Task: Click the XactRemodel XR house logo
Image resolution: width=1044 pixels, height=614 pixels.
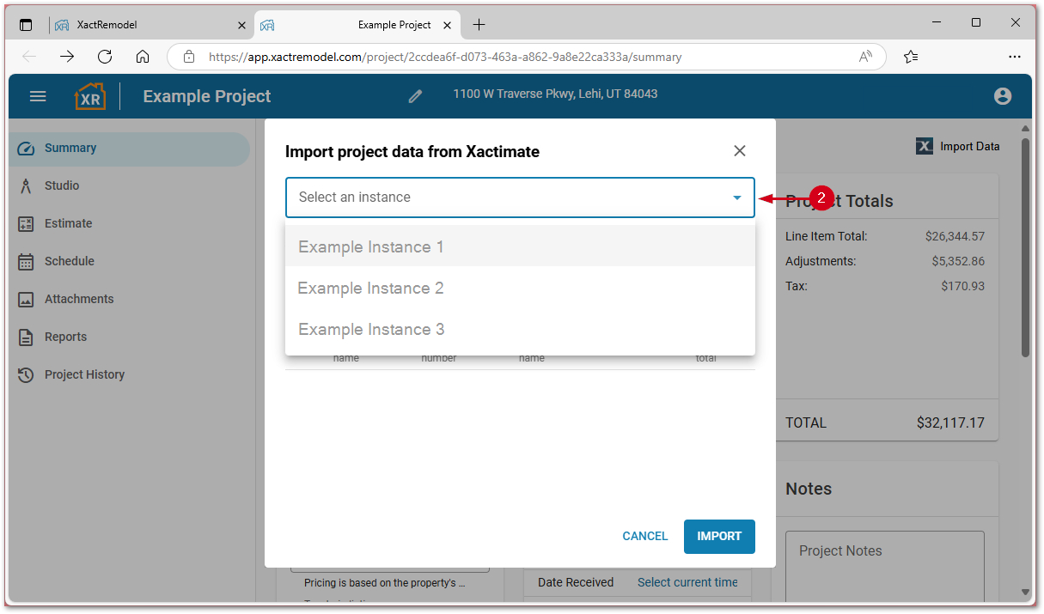Action: coord(90,96)
